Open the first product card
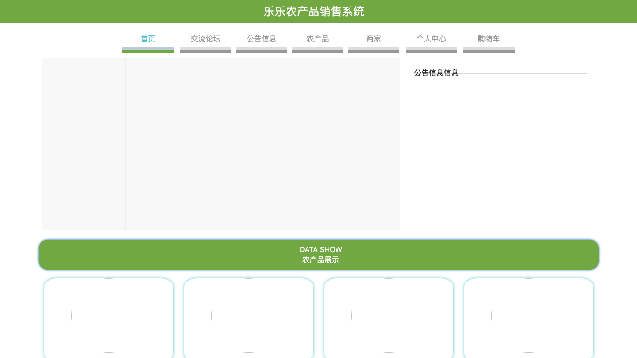637x358 pixels. 109,318
